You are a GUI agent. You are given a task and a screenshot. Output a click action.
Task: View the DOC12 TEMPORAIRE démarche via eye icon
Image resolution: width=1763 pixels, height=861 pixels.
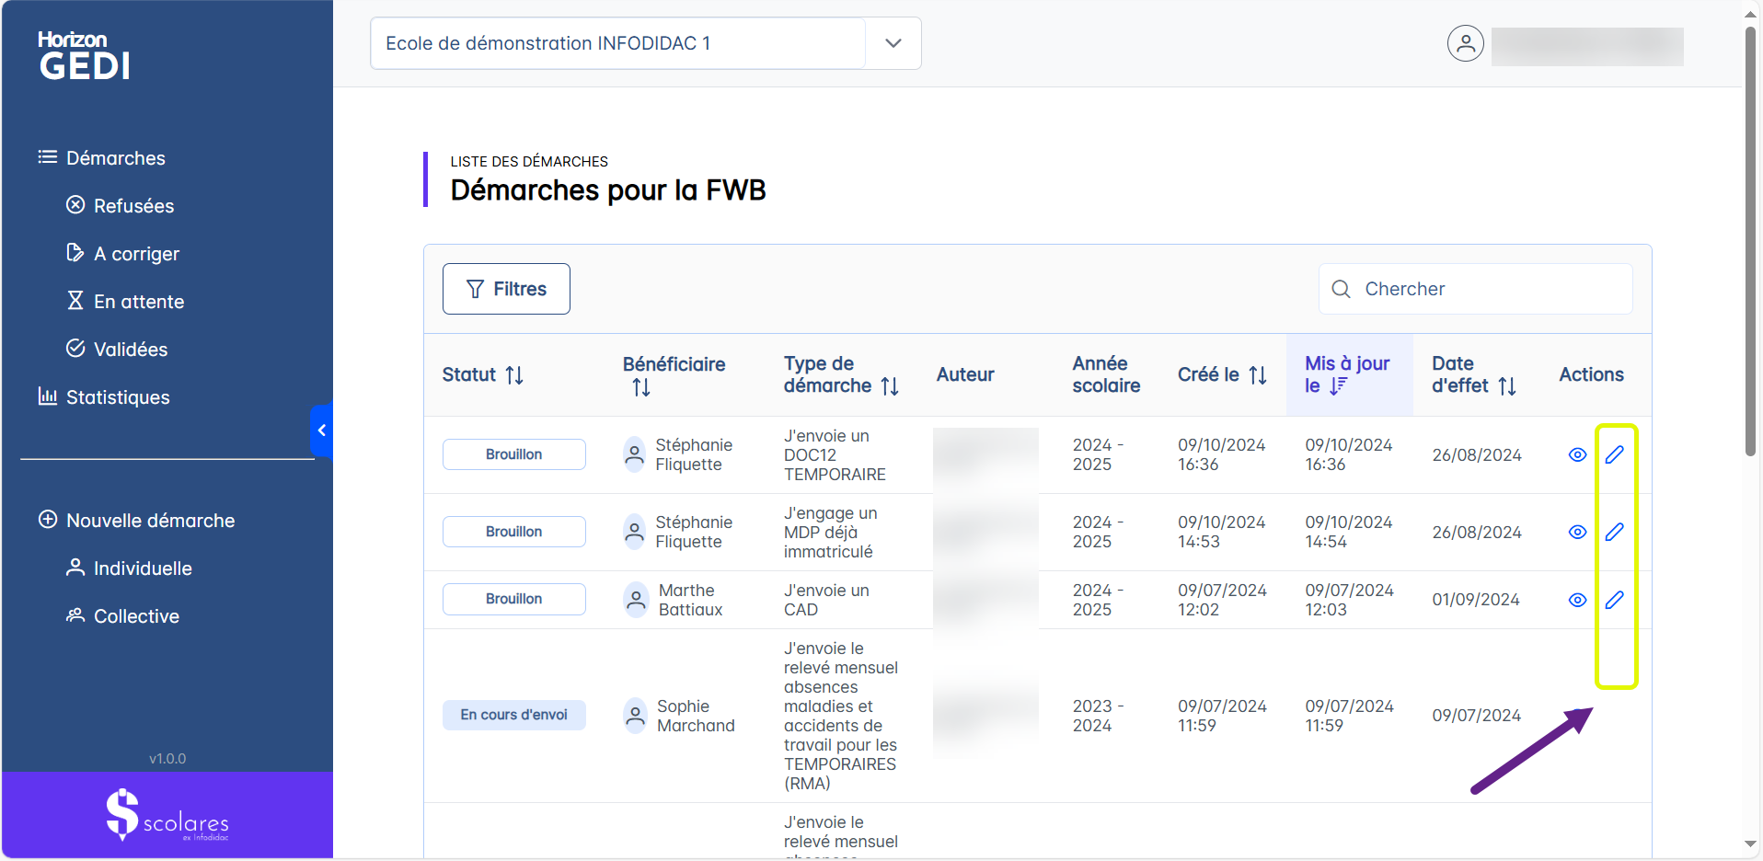tap(1577, 454)
